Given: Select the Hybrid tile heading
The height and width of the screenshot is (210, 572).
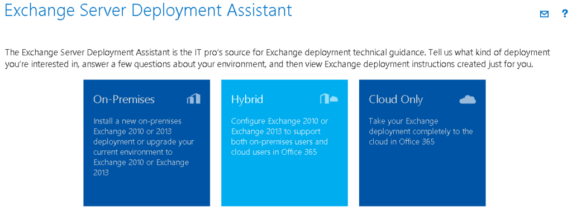Looking at the screenshot, I should point(247,99).
